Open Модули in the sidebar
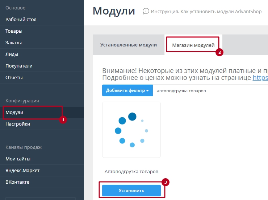Screen dimensions: 268x200 [14, 113]
